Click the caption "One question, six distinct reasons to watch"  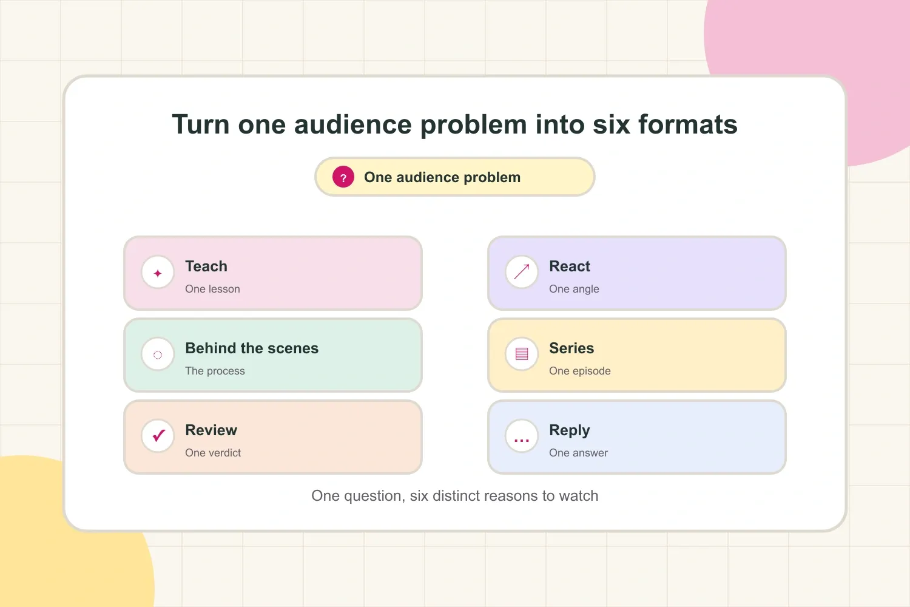pyautogui.click(x=455, y=496)
